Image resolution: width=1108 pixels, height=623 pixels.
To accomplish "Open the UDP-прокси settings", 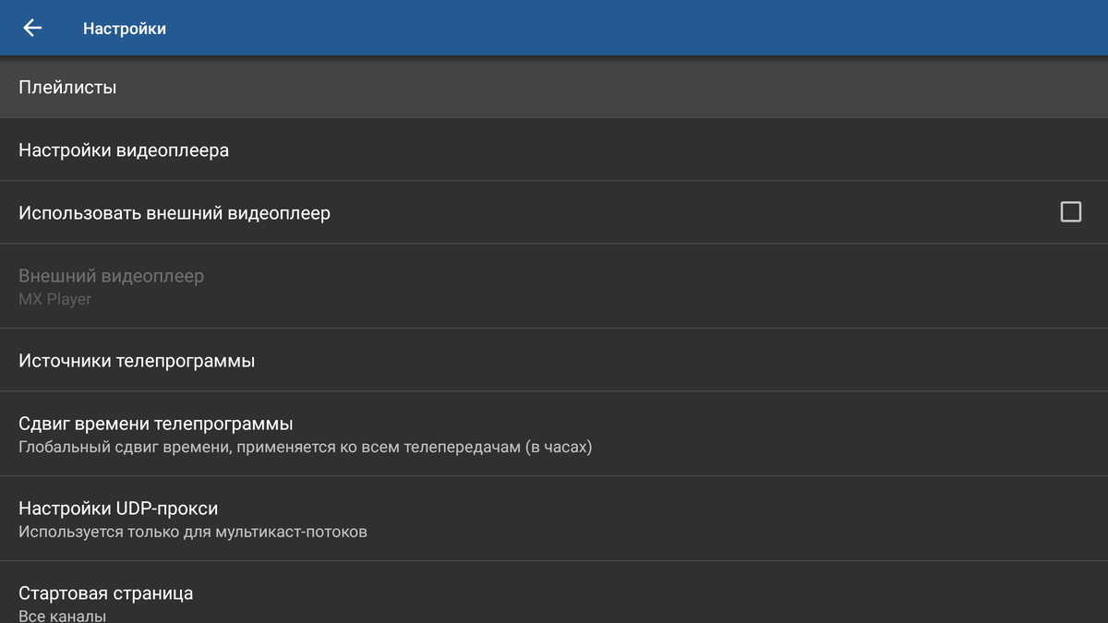I will pyautogui.click(x=277, y=519).
